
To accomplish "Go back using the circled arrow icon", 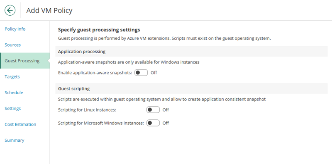I will coord(10,10).
